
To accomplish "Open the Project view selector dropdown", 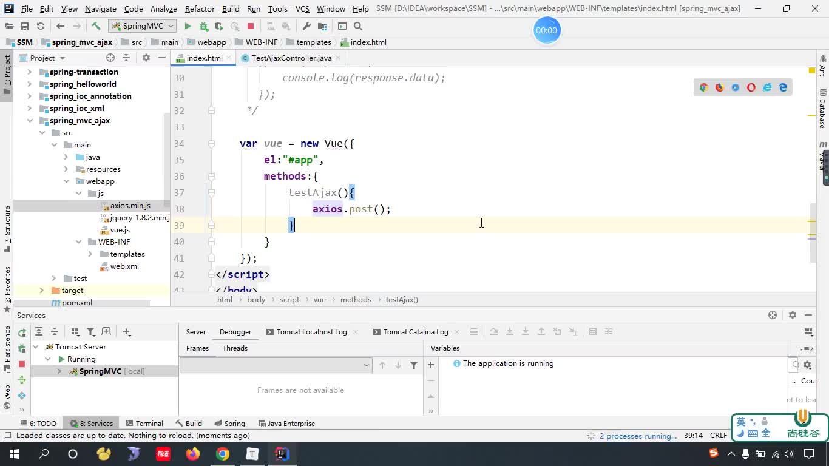I will 42,58.
